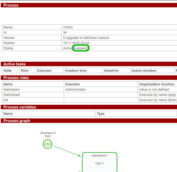Collapse the Process graph section header
177x172 pixels.
click(x=17, y=121)
